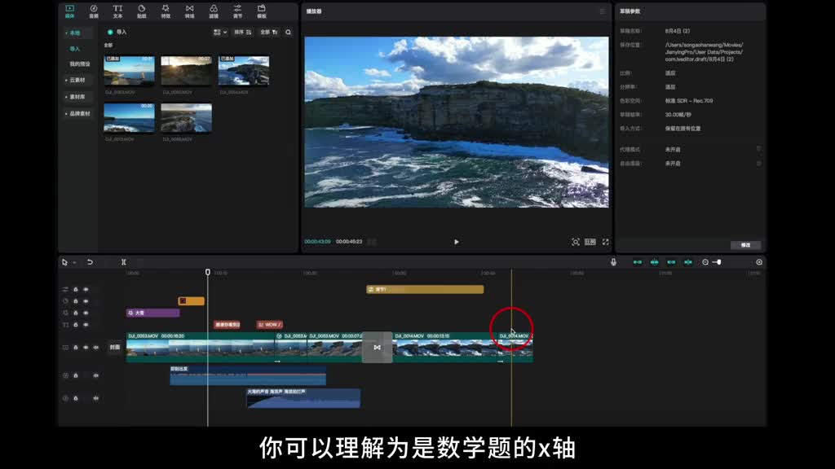Click the undo arrow in timeline toolbar

coord(90,262)
